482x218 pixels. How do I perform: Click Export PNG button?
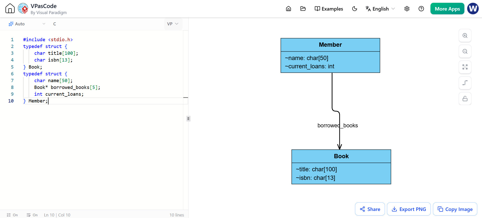point(409,209)
